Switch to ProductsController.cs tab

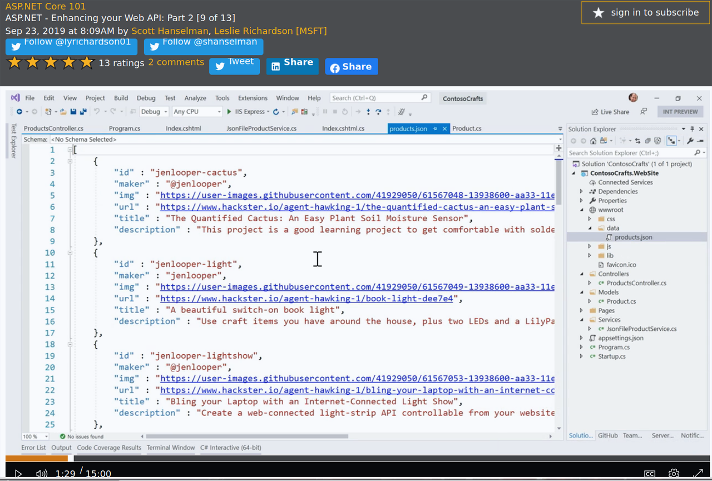[53, 128]
